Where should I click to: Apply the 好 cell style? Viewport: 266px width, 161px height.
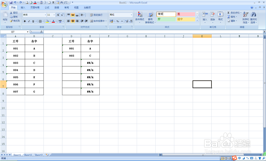pos(166,19)
